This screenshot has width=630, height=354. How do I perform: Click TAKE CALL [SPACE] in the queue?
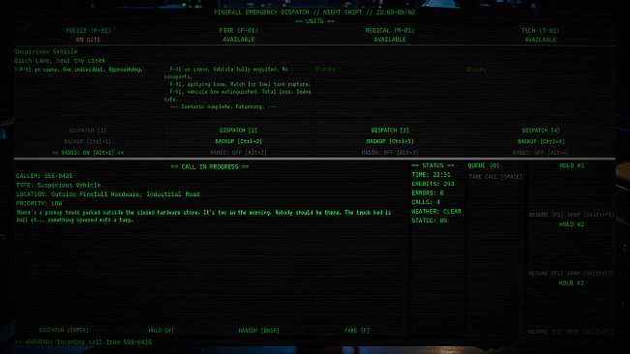[x=495, y=177]
